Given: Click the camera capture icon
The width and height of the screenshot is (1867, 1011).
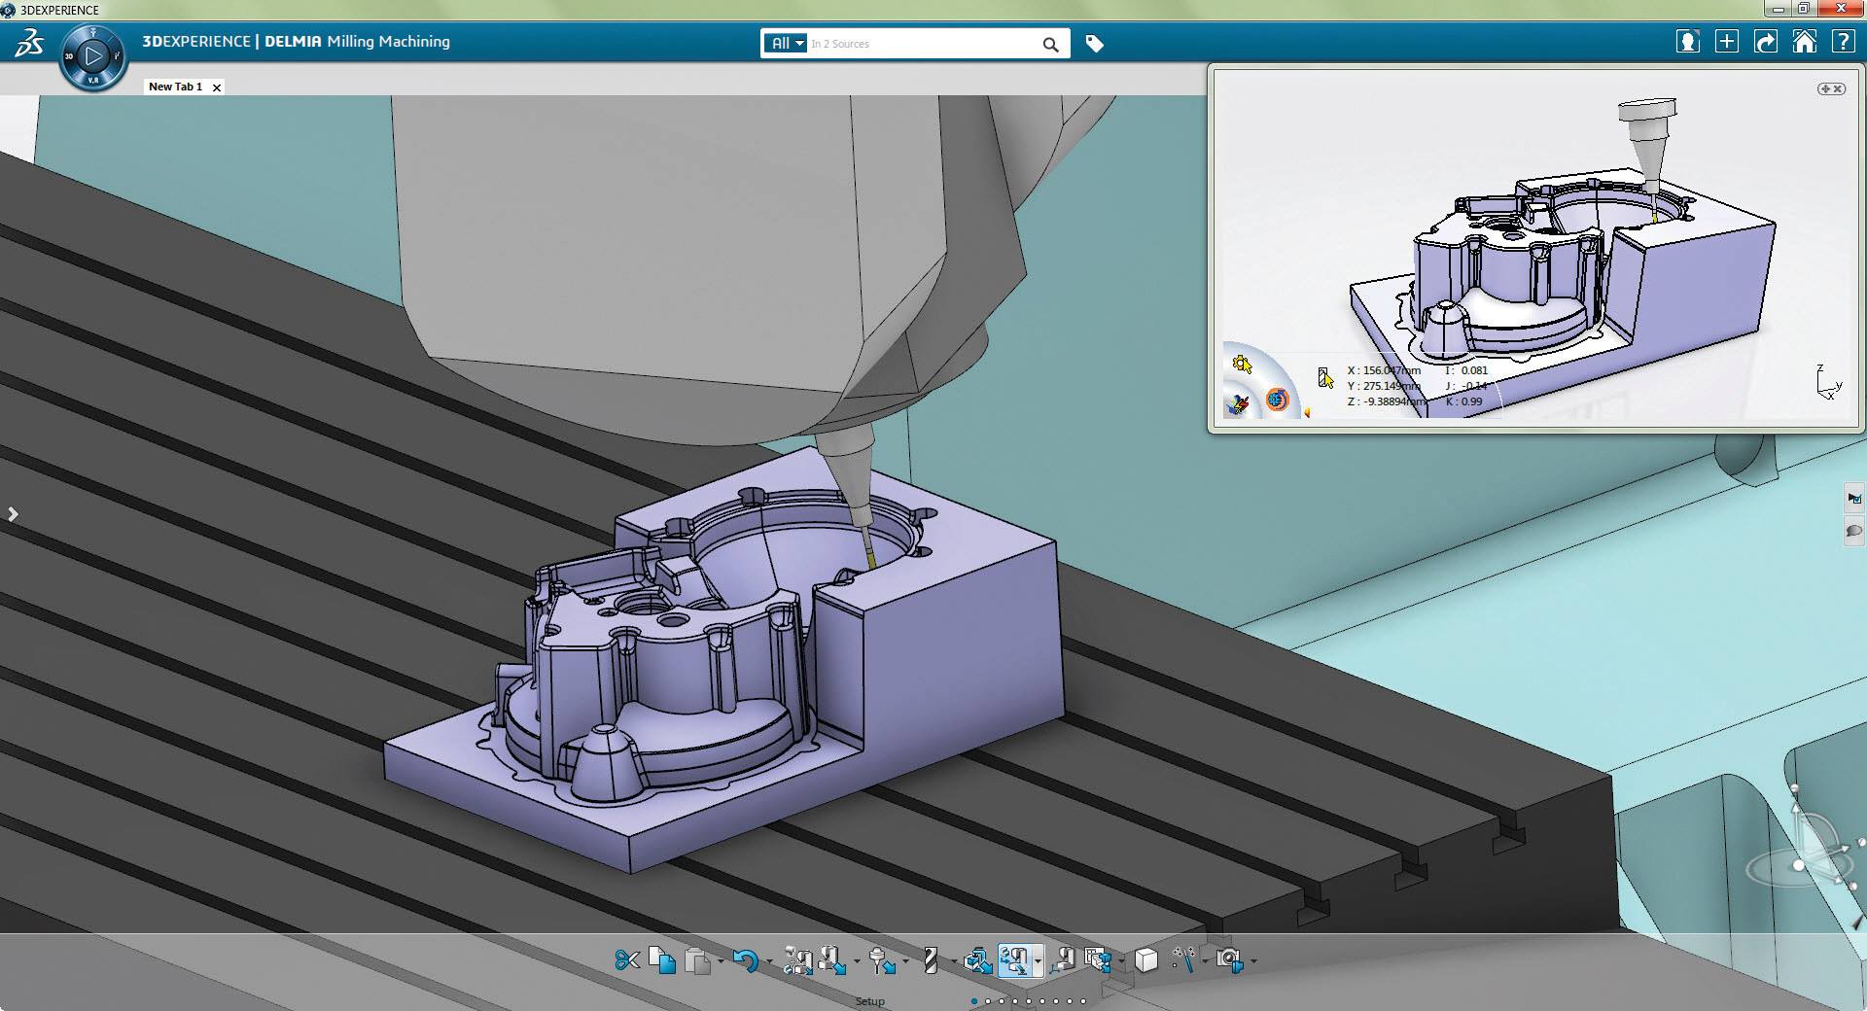Looking at the screenshot, I should click(1230, 960).
